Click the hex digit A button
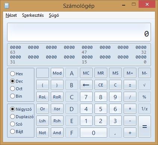Viewport: 158px width, 145px height. tap(72, 73)
